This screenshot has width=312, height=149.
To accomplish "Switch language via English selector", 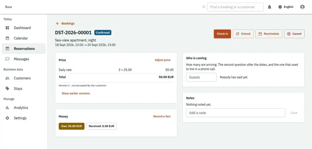I will (x=286, y=7).
